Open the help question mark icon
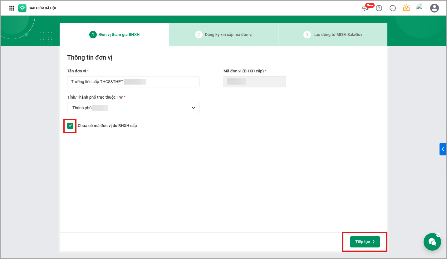Screen dimensions: 447x259 (x=379, y=8)
